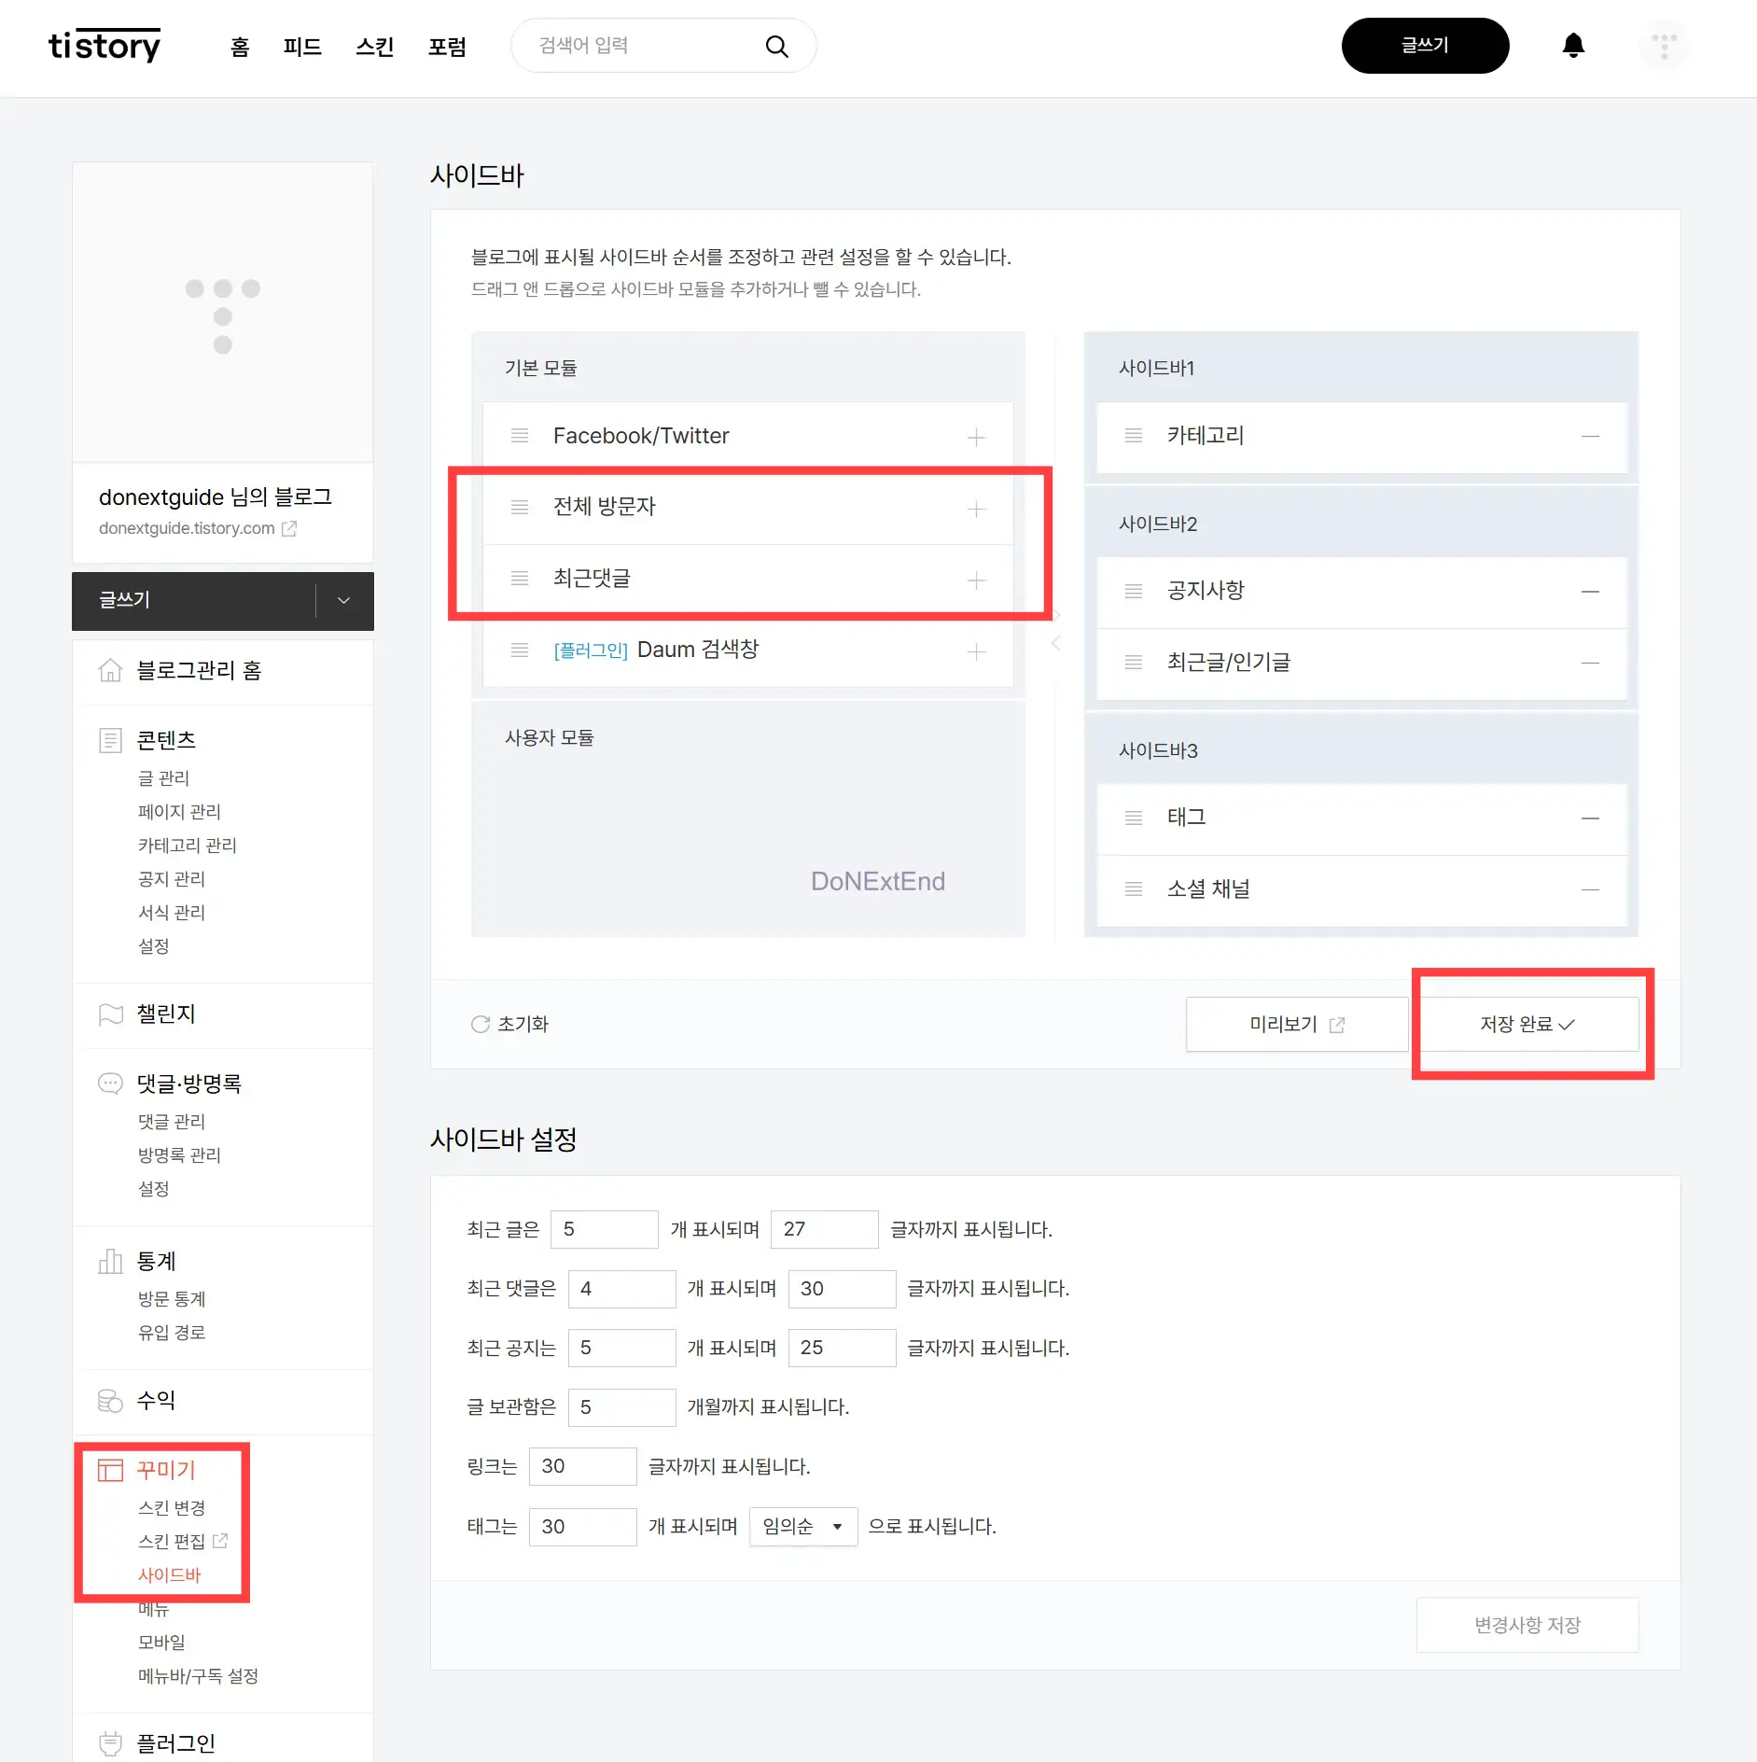Go to 글 관리 in sidebar
The width and height of the screenshot is (1757, 1762).
coord(163,777)
